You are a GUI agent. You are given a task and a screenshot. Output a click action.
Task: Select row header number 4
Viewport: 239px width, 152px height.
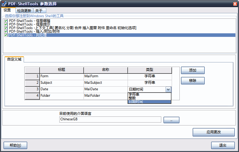(32, 96)
